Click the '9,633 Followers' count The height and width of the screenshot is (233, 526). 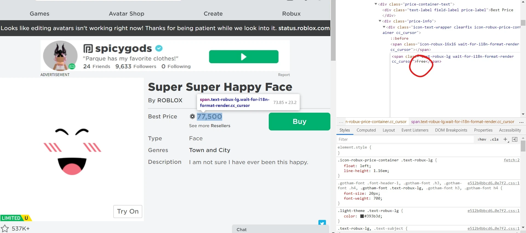(136, 66)
